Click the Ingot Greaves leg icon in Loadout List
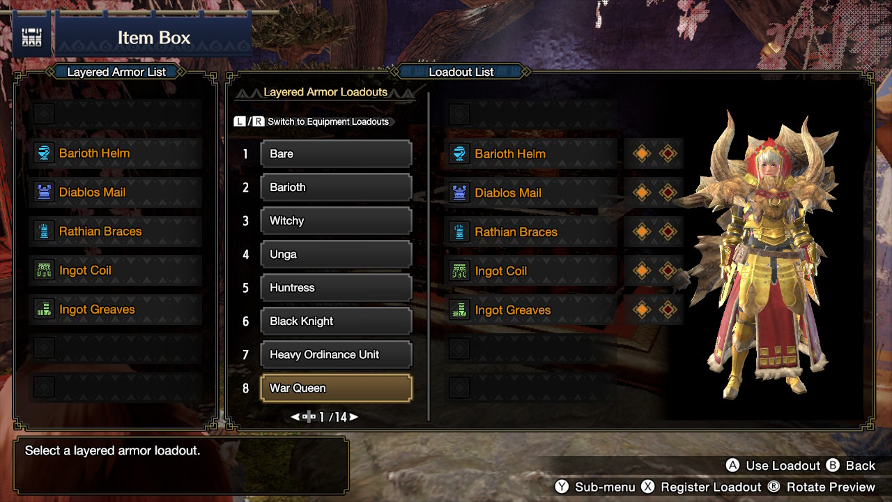The height and width of the screenshot is (502, 892). (x=459, y=310)
